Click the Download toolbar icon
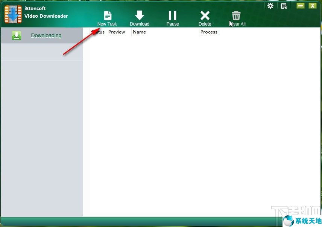The height and width of the screenshot is (227, 322). click(x=139, y=15)
